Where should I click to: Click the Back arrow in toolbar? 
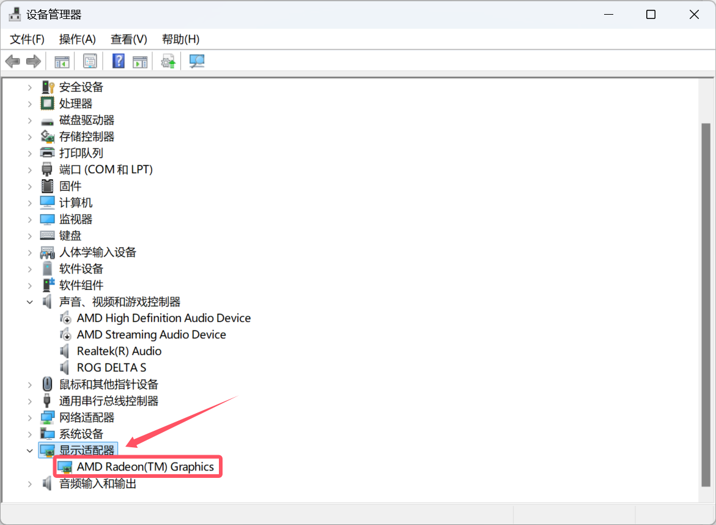(x=13, y=61)
